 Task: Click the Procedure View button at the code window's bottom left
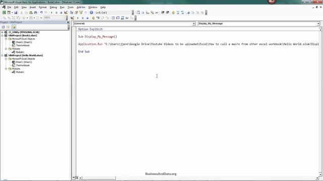coord(74,177)
